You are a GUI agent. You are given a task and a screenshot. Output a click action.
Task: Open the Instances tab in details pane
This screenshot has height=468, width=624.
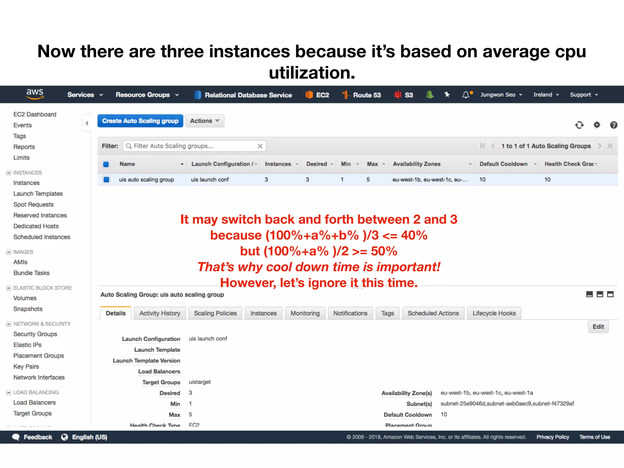point(264,313)
